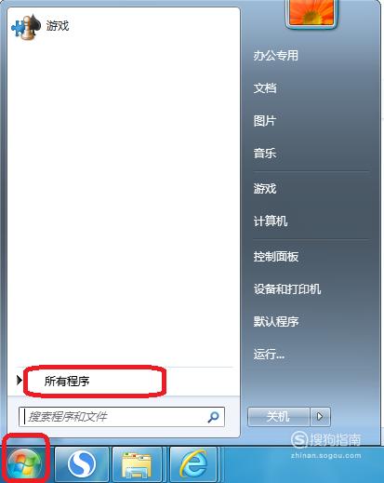Open 控制面板 from Start menu

[276, 257]
